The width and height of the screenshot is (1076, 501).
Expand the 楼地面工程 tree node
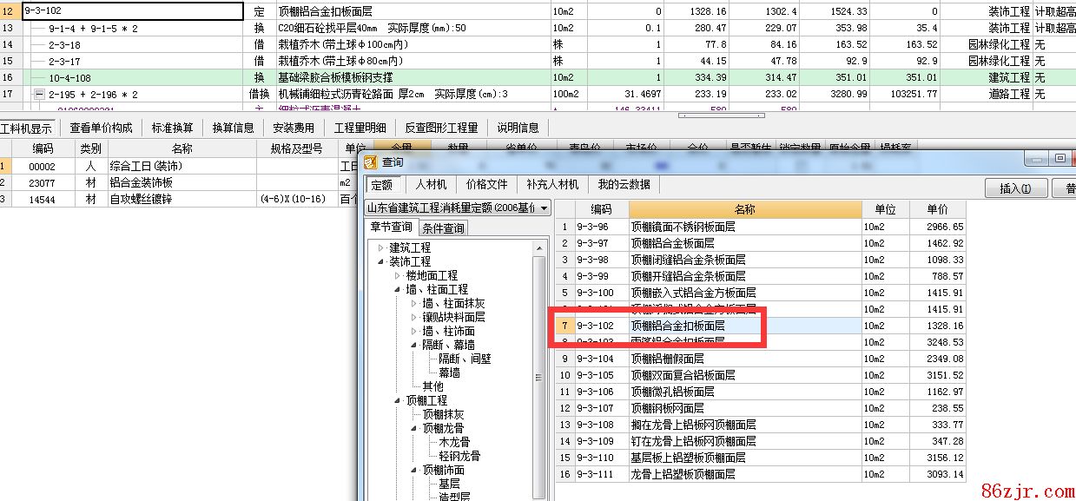point(398,275)
